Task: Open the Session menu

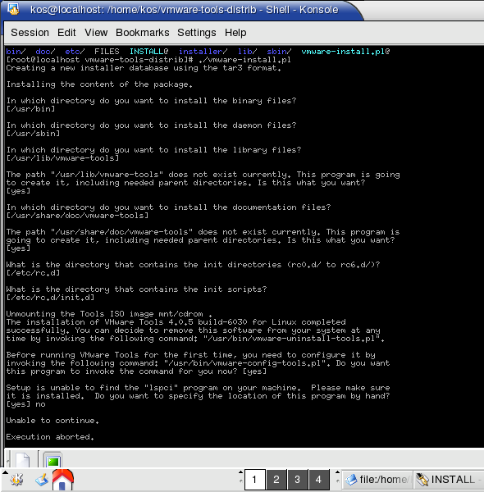Action: coord(30,33)
